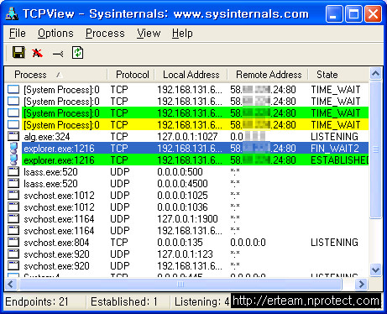Maximize the TCPView window
Image resolution: width=387 pixels, height=314 pixels.
[353, 13]
